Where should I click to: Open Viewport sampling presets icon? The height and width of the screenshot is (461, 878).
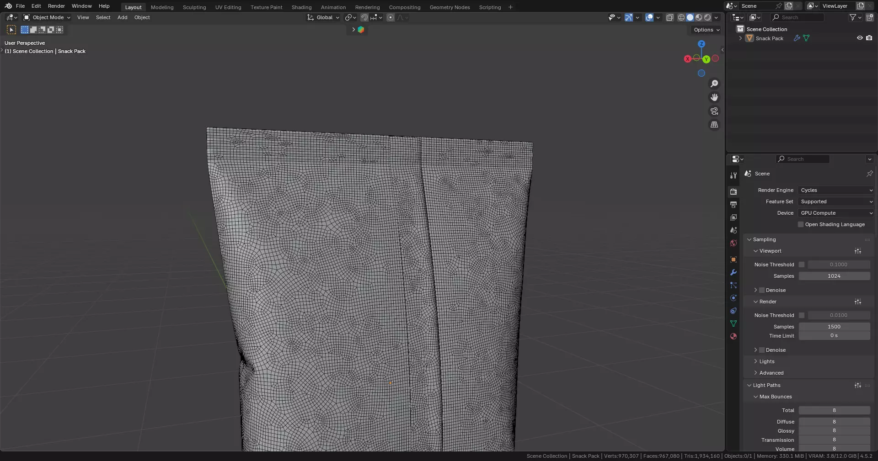tap(858, 251)
